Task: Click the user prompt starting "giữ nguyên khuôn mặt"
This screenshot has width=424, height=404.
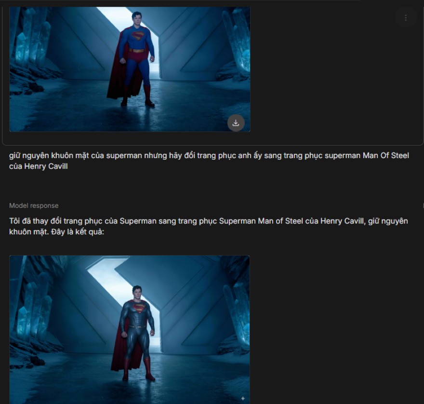Action: click(209, 161)
